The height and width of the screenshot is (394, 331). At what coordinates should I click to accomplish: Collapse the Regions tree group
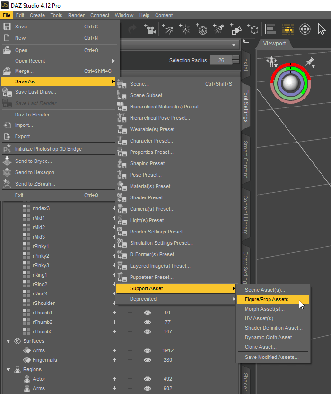click(x=9, y=370)
